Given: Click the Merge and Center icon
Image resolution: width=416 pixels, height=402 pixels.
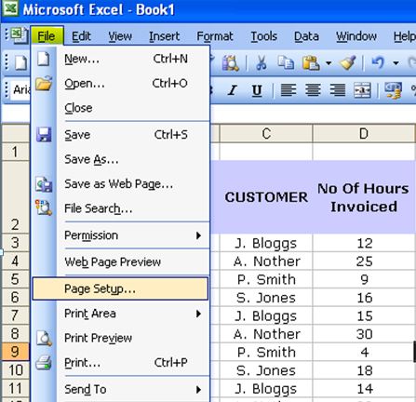Looking at the screenshot, I should click(x=362, y=90).
